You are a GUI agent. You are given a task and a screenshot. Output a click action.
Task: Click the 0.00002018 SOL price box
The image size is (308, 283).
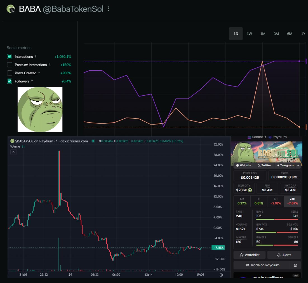pos(285,176)
